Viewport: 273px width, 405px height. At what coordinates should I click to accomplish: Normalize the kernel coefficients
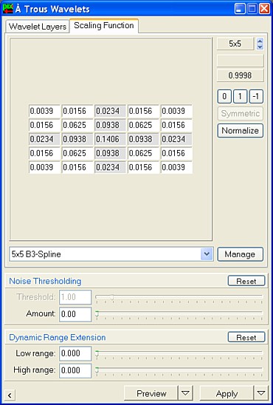pos(241,130)
